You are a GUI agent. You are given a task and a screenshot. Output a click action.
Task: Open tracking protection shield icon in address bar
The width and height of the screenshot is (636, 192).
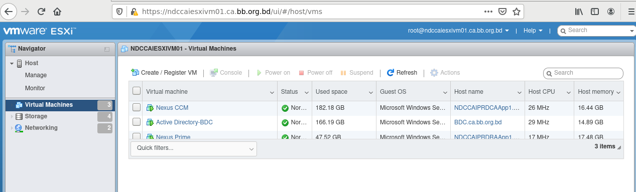pos(119,11)
